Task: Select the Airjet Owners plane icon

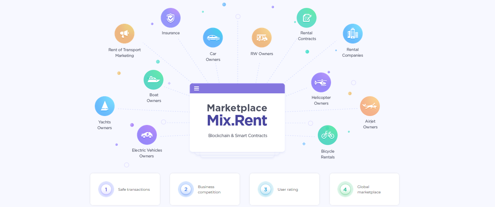Action: (370, 106)
